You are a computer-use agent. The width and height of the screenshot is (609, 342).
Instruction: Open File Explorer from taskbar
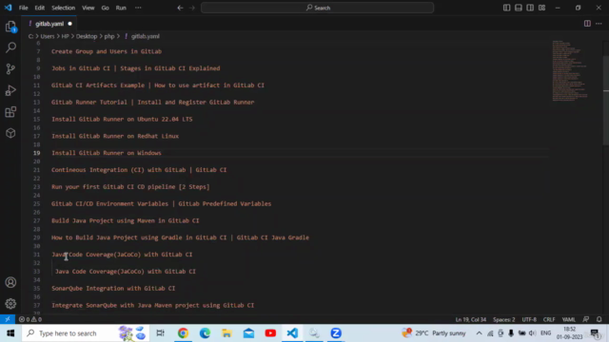click(x=226, y=333)
